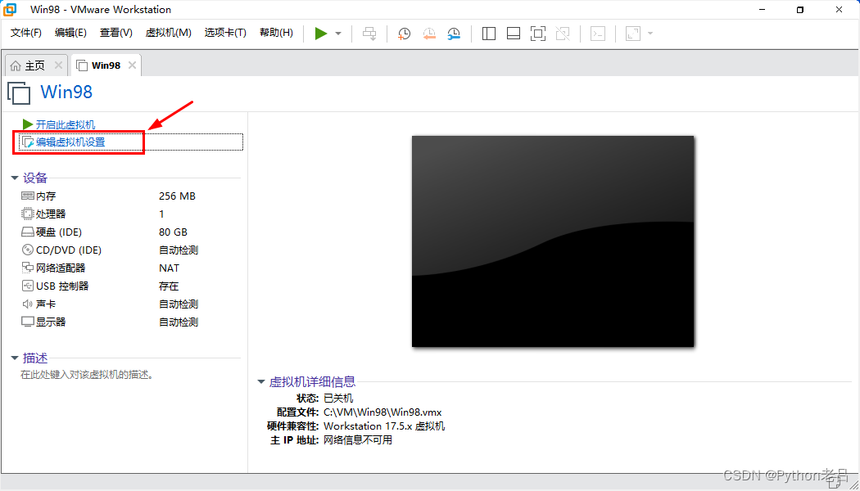Click Send Ctrl+Alt+Del toolbar icon

pyautogui.click(x=369, y=34)
